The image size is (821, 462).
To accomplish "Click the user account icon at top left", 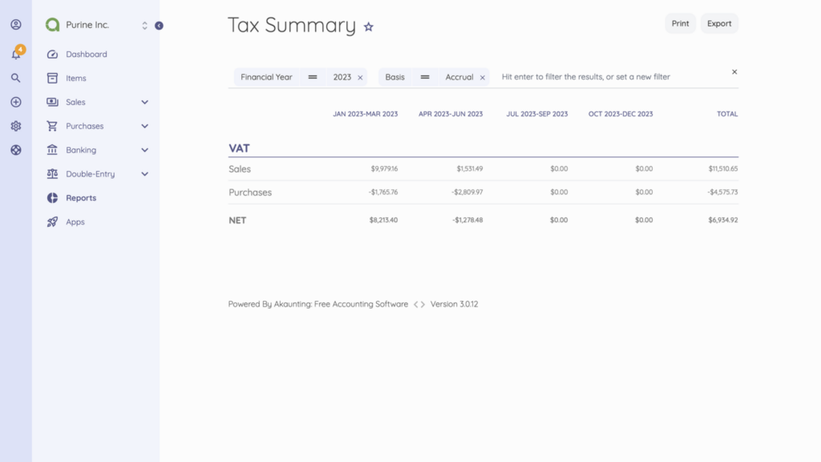I will pos(15,25).
